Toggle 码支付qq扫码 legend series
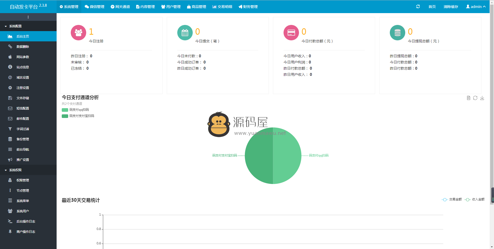The image size is (494, 249). (75, 110)
